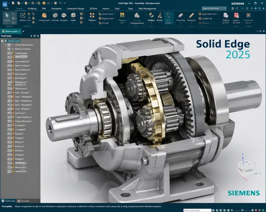Open the Generative Design tab
Screen dimensions: 266x212
click(x=75, y=8)
